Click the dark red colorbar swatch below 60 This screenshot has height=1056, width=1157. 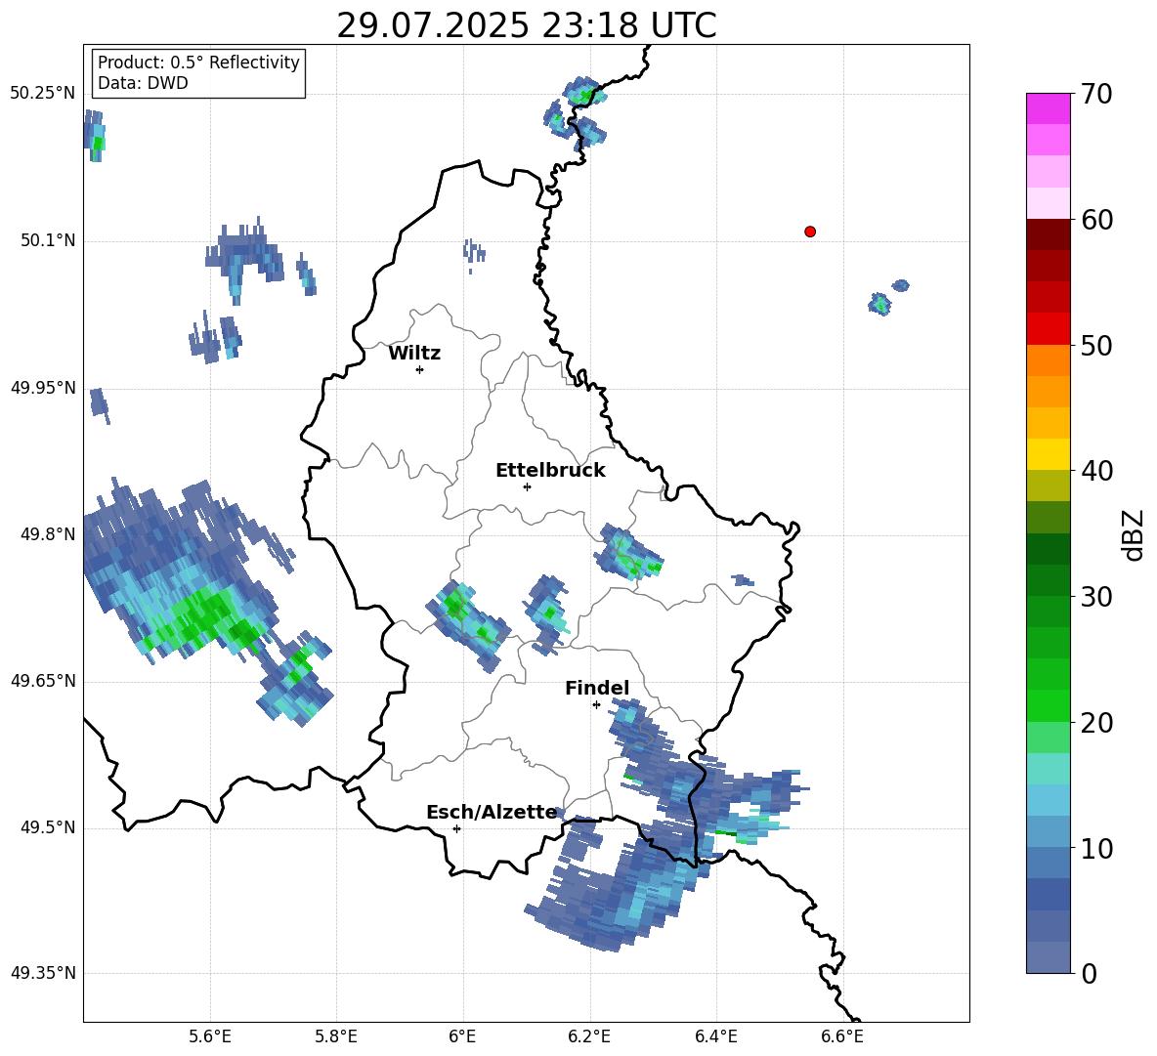(1048, 234)
